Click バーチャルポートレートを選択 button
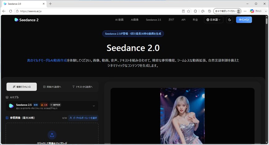The height and width of the screenshot is (145, 269). (83, 118)
